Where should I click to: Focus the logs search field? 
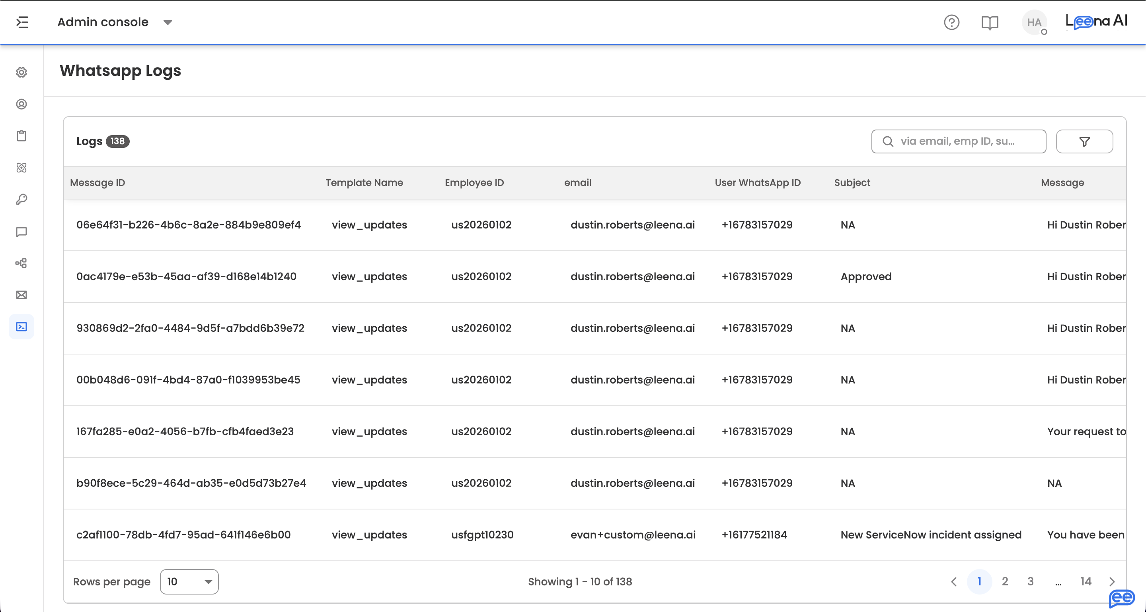(959, 141)
